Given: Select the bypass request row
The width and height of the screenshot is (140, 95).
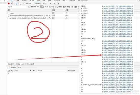Looking at the screenshot, I should coord(43,13).
